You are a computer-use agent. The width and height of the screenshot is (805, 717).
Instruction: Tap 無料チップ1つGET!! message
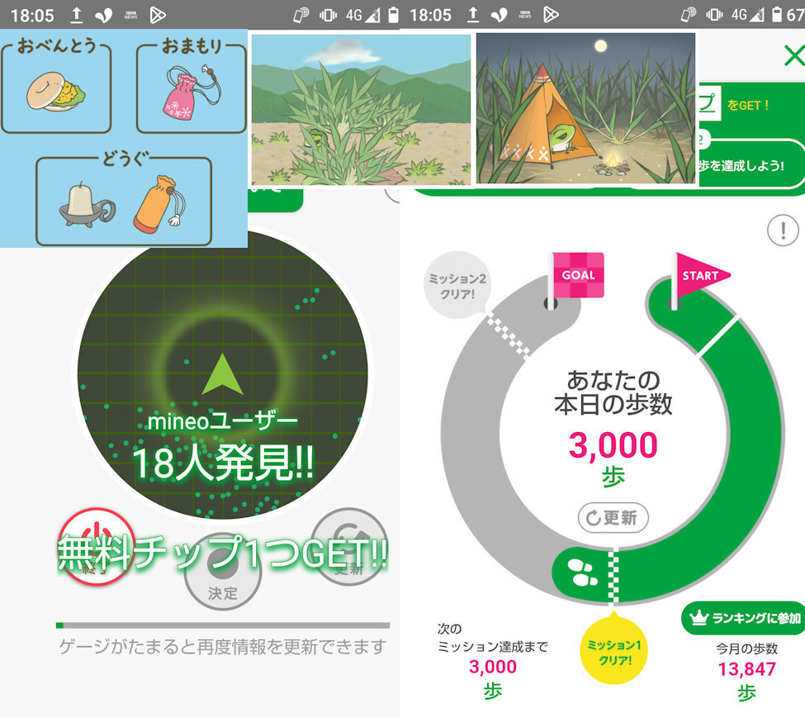tap(223, 553)
